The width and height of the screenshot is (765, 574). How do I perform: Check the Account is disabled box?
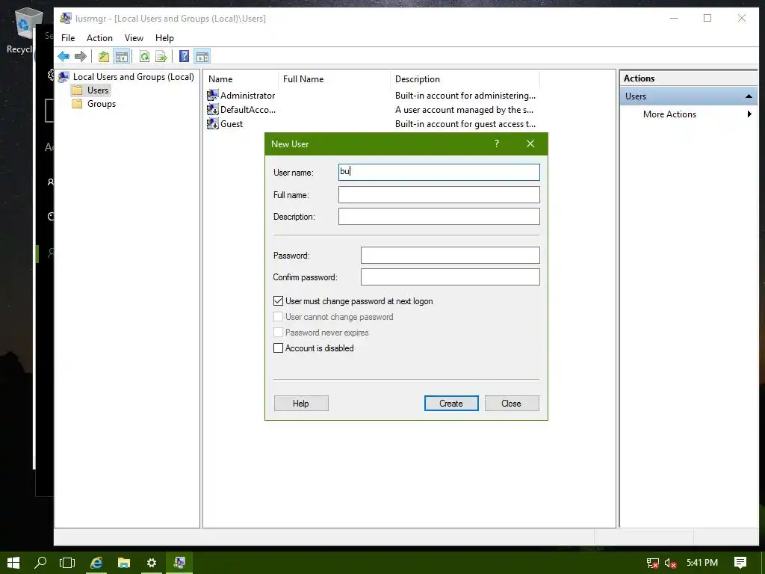click(278, 348)
